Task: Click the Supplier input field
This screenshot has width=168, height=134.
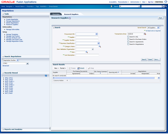Action: (87, 37)
